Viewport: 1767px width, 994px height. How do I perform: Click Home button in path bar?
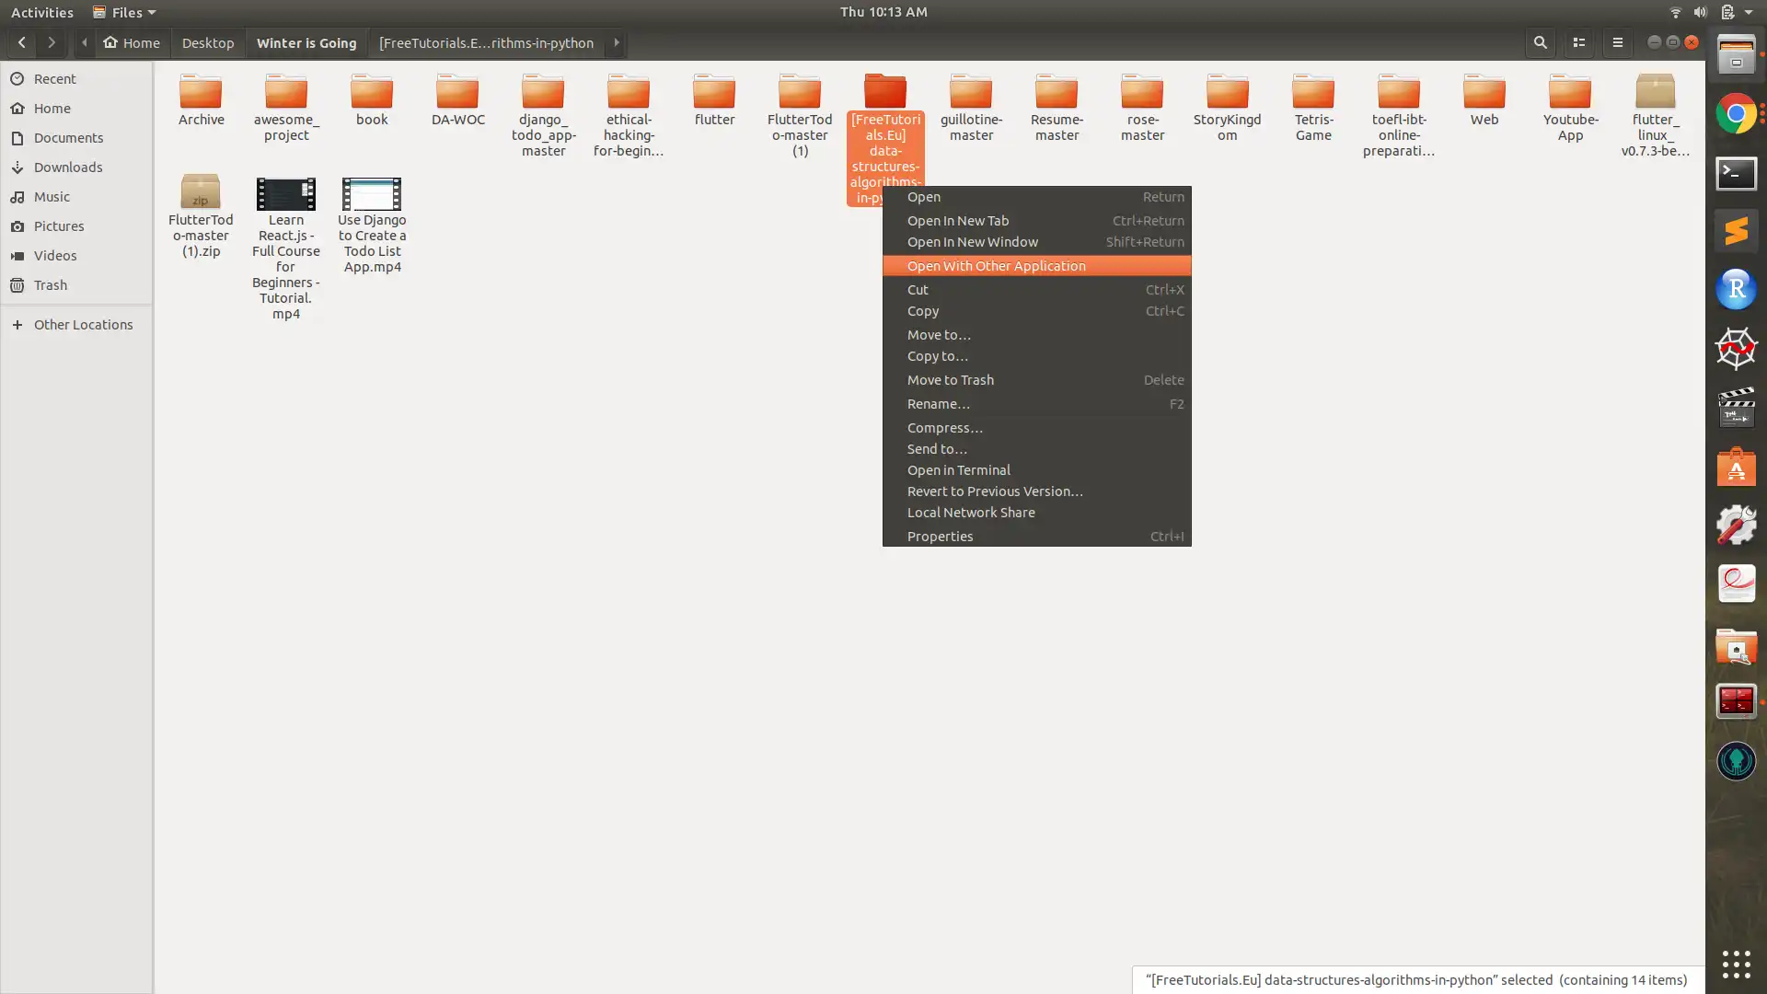(x=132, y=42)
